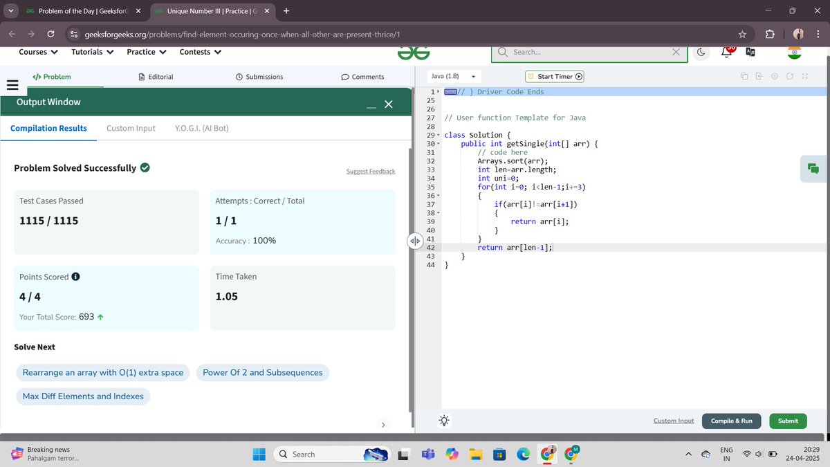Click the browser address bar URL

pos(242,34)
